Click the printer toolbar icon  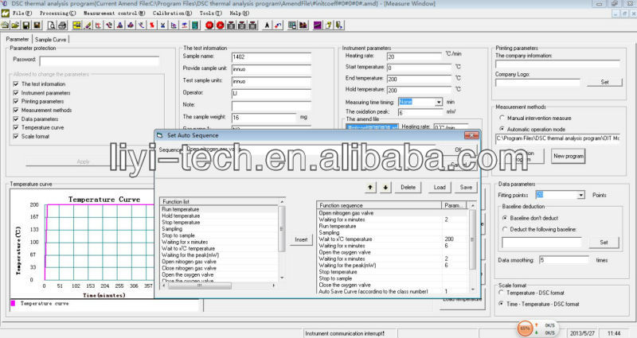tap(62, 25)
